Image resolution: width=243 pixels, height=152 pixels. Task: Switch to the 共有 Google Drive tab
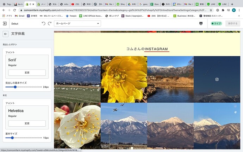pos(132,4)
